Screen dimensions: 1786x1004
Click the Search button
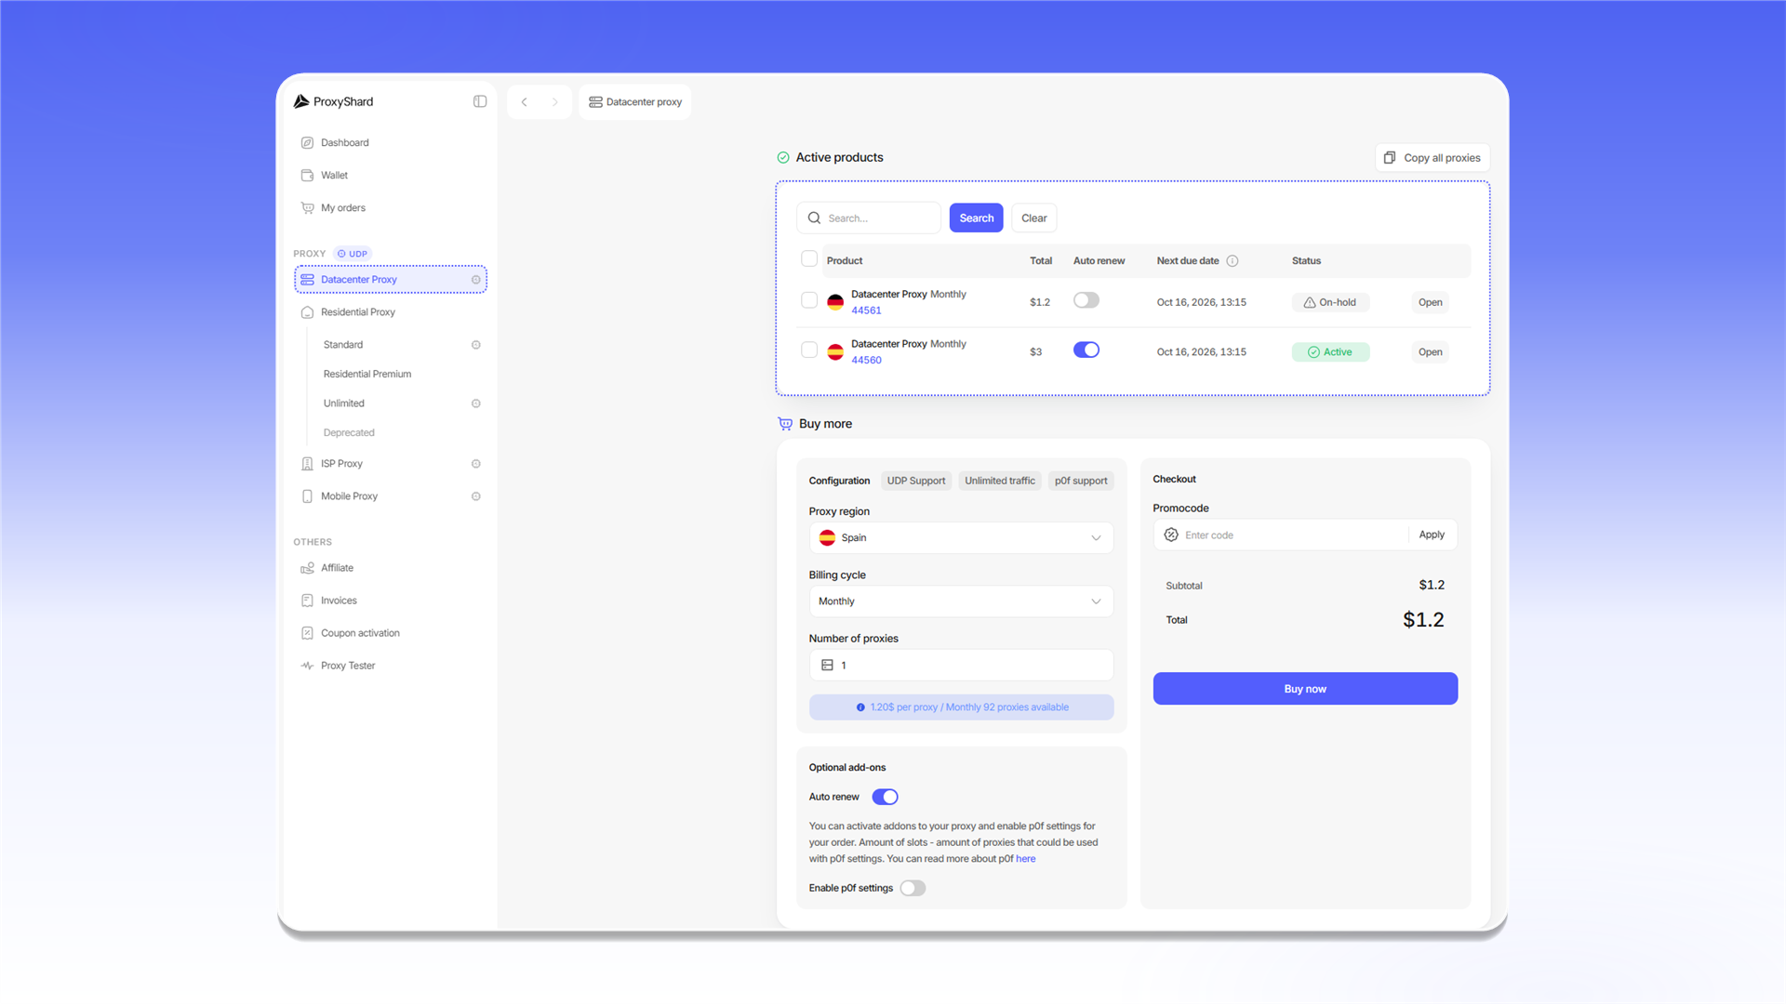pos(976,218)
